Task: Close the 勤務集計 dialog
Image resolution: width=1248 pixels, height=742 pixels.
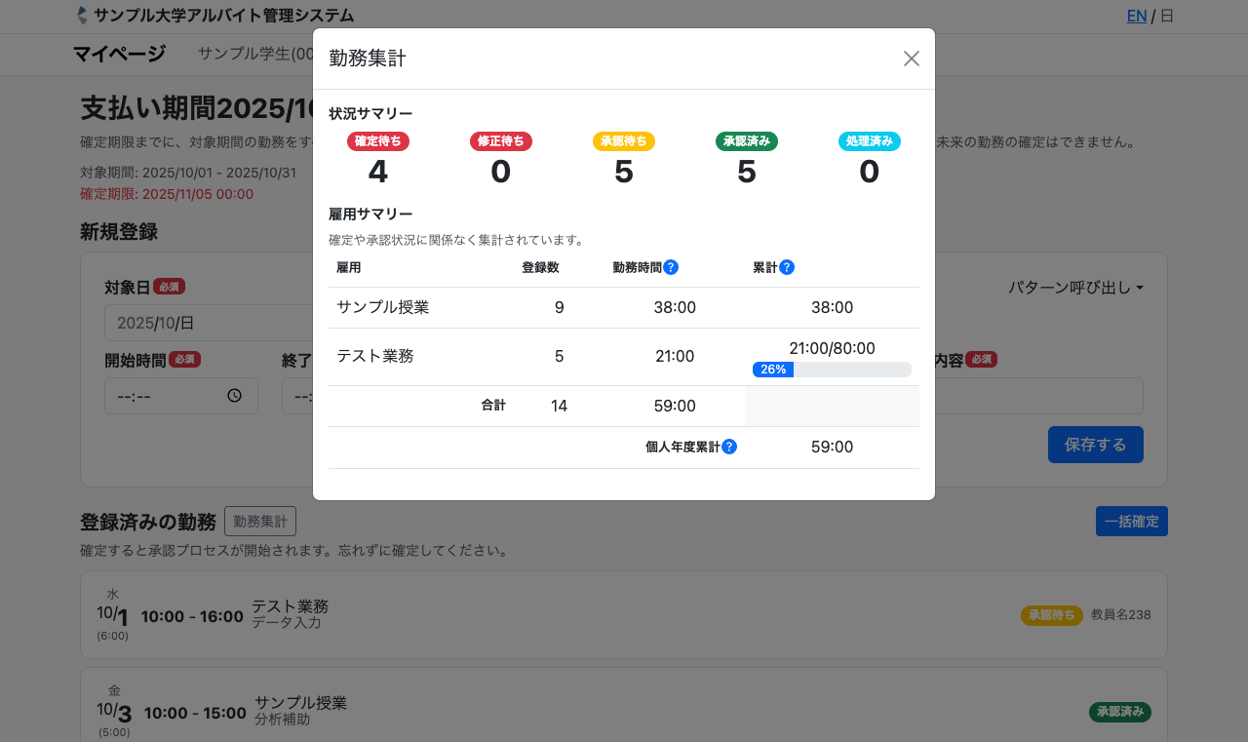Action: point(911,59)
